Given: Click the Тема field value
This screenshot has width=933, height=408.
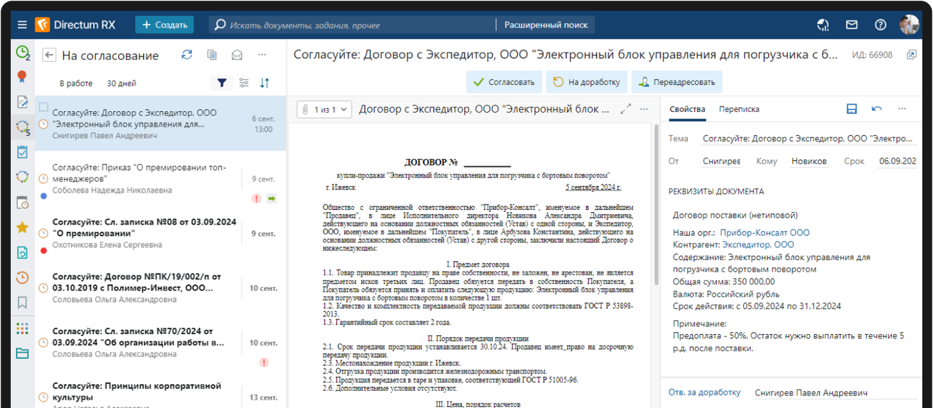Looking at the screenshot, I should 809,139.
